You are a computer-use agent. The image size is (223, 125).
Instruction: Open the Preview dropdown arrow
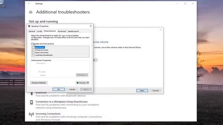click(88, 83)
